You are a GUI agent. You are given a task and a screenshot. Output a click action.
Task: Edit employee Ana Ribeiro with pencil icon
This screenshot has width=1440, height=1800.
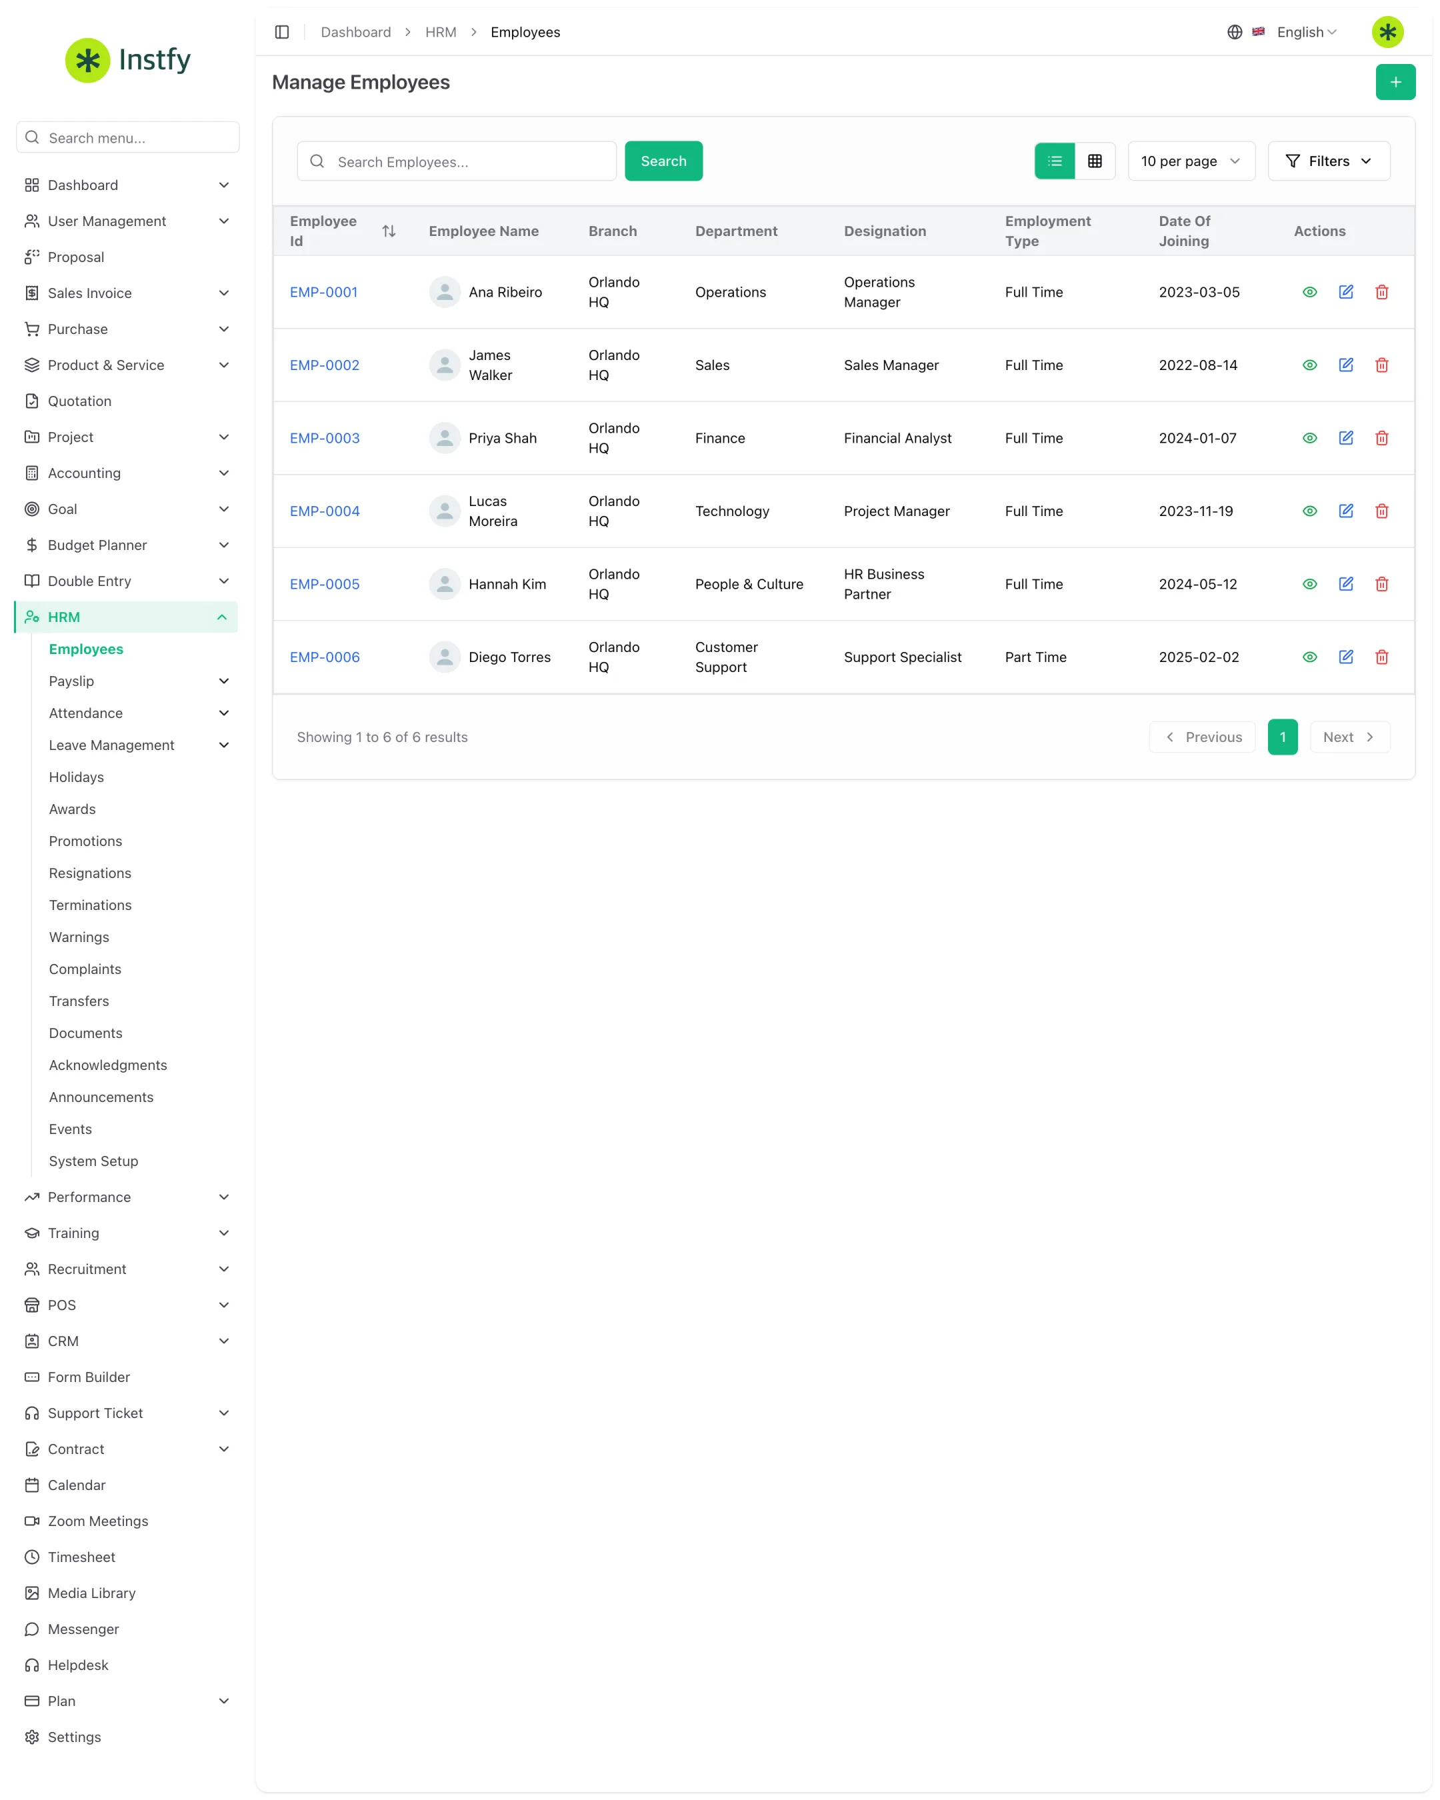pyautogui.click(x=1346, y=292)
